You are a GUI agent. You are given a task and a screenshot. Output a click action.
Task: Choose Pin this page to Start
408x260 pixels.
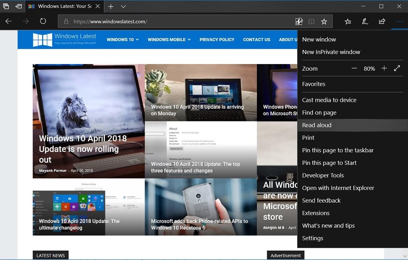tap(352, 163)
